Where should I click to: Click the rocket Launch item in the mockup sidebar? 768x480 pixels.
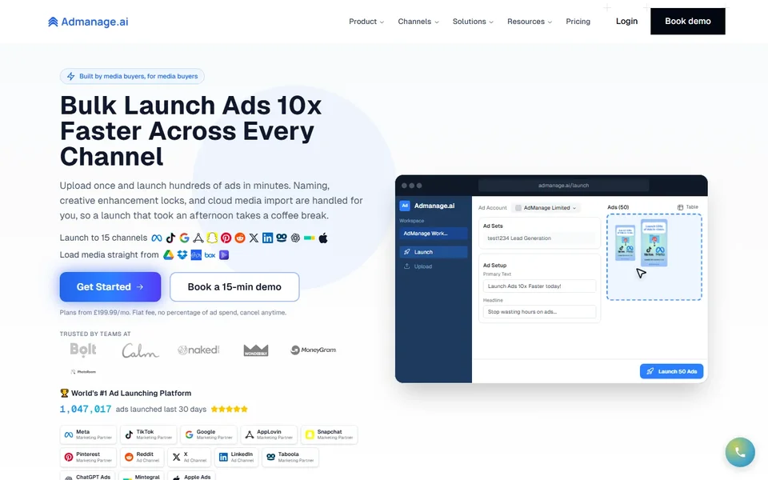[x=434, y=252]
